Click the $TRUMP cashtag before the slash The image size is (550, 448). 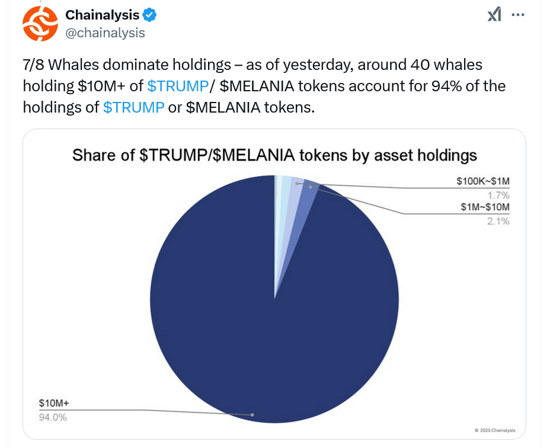178,86
